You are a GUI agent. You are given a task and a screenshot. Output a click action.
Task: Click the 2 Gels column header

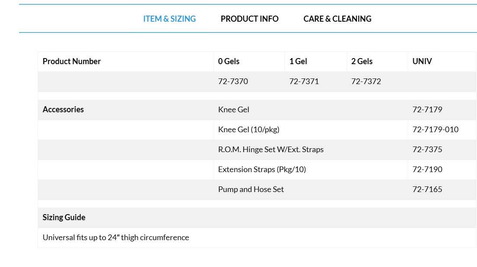tap(362, 62)
